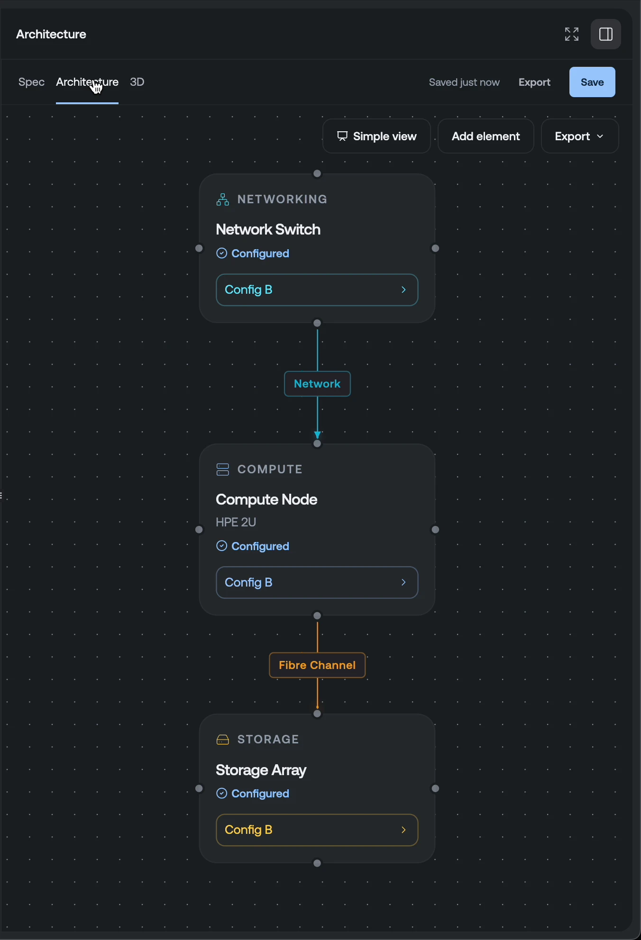
Task: Click Storage Array bottom connector handle
Action: tap(317, 863)
